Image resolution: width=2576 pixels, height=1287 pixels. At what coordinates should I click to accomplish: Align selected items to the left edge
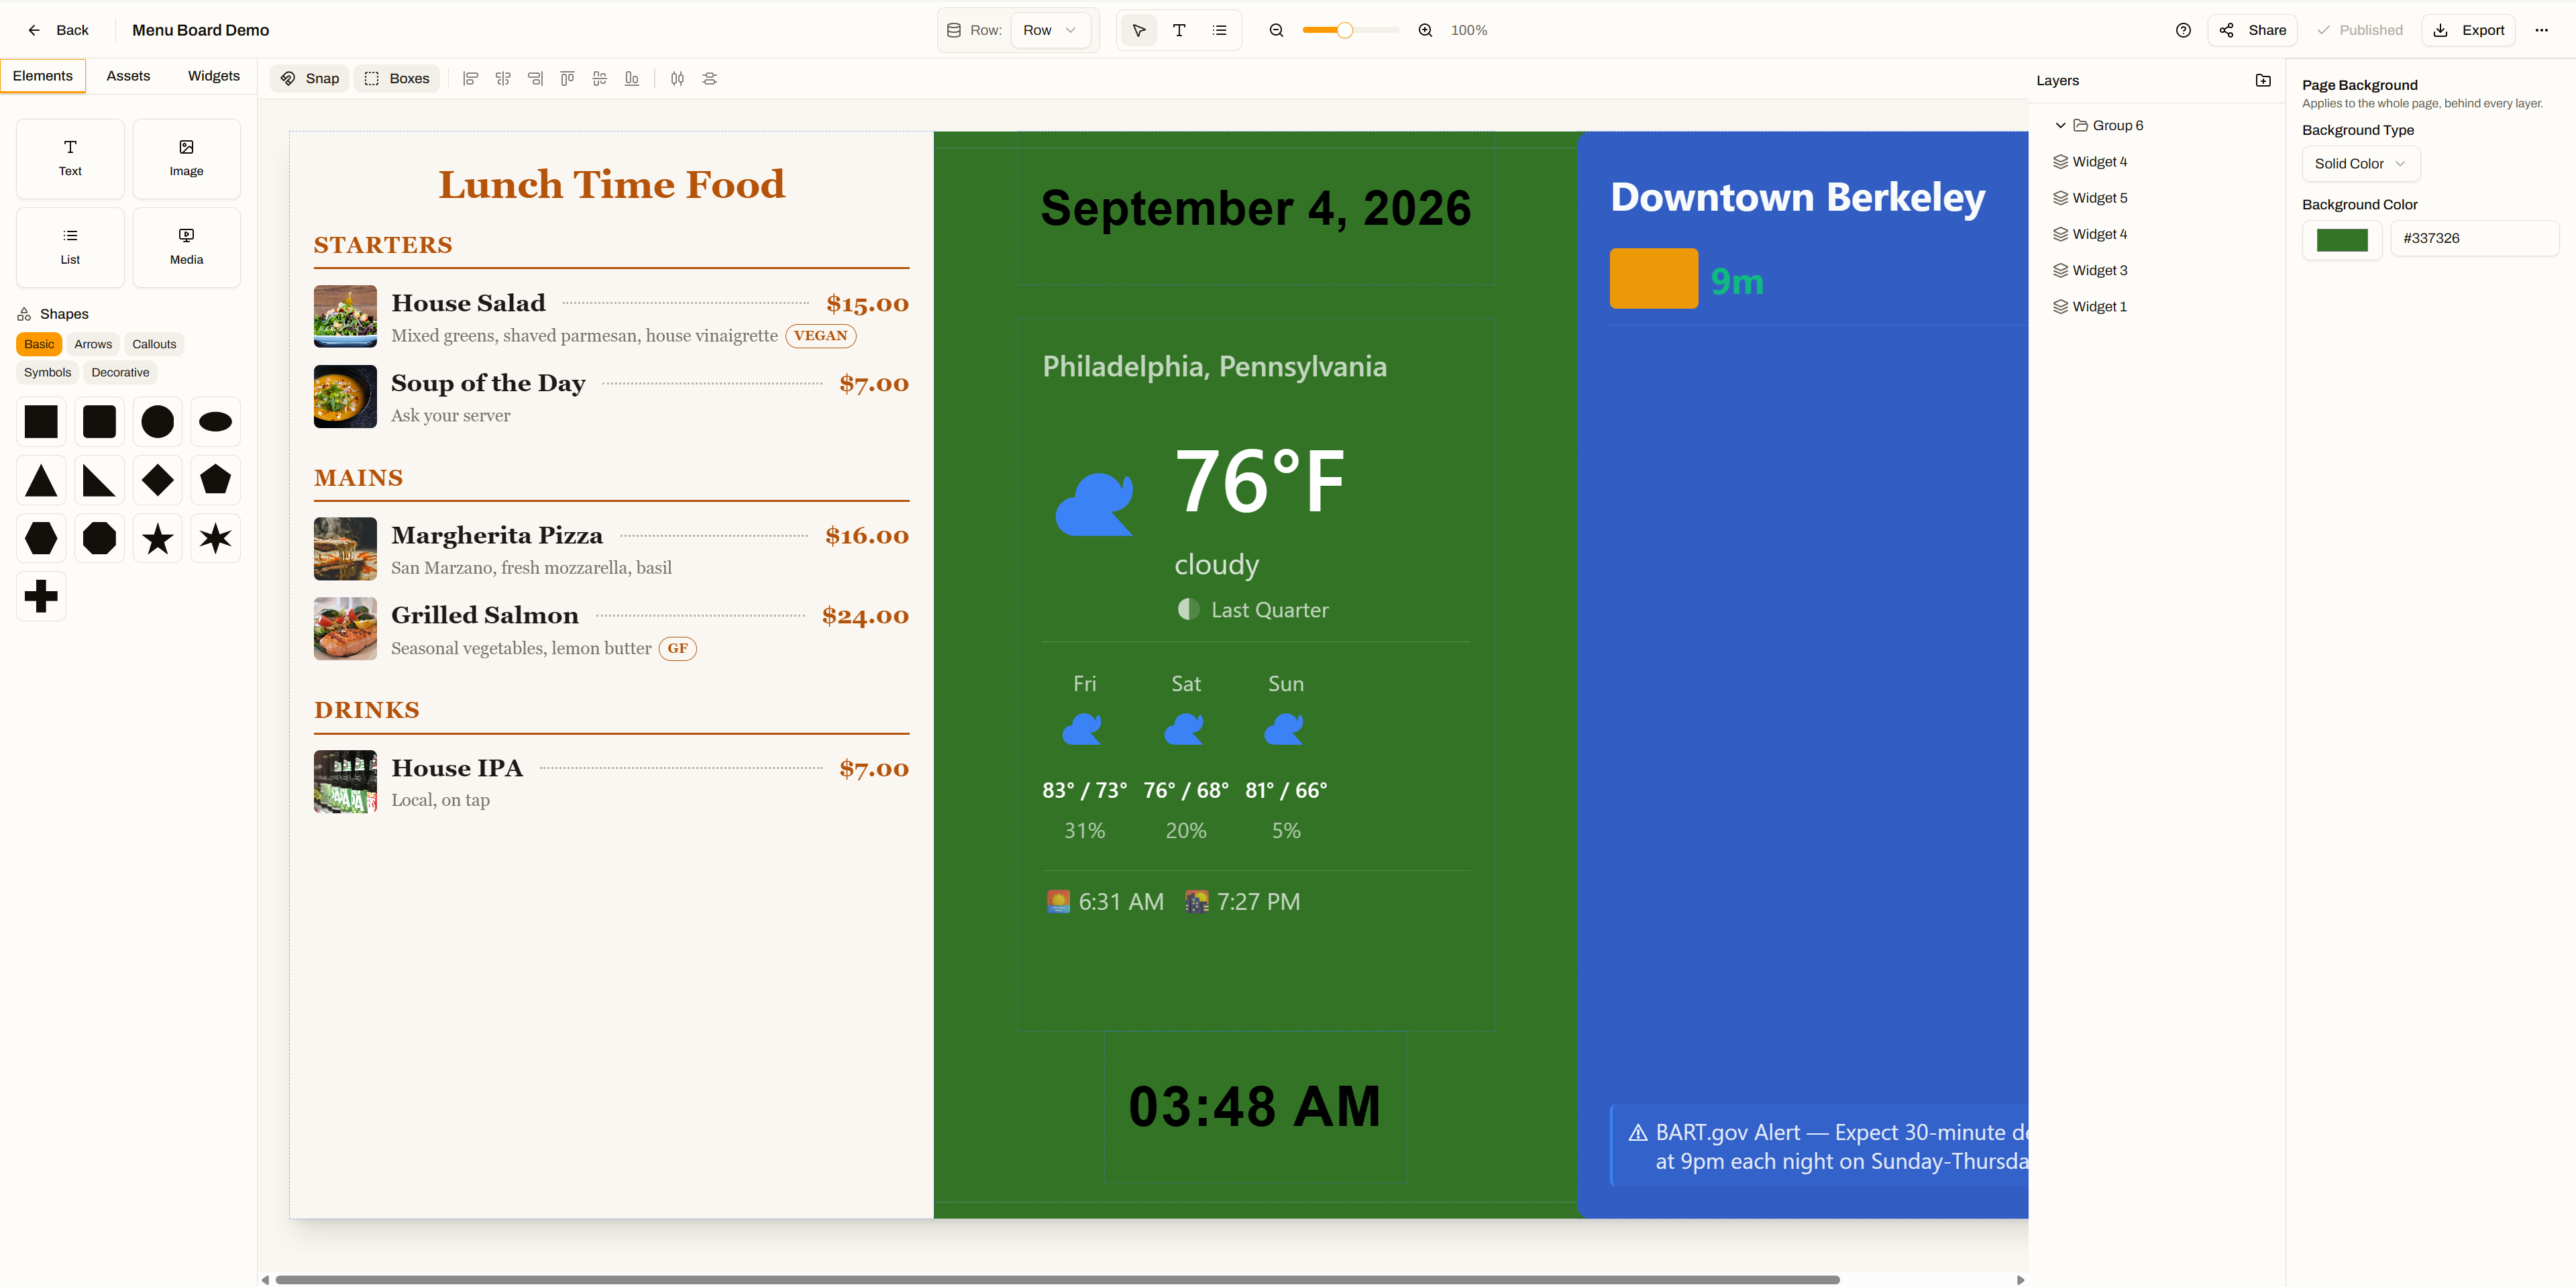pyautogui.click(x=471, y=79)
